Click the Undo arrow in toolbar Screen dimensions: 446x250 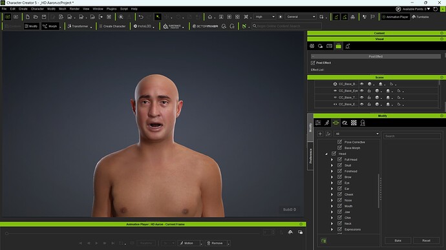(x=141, y=17)
